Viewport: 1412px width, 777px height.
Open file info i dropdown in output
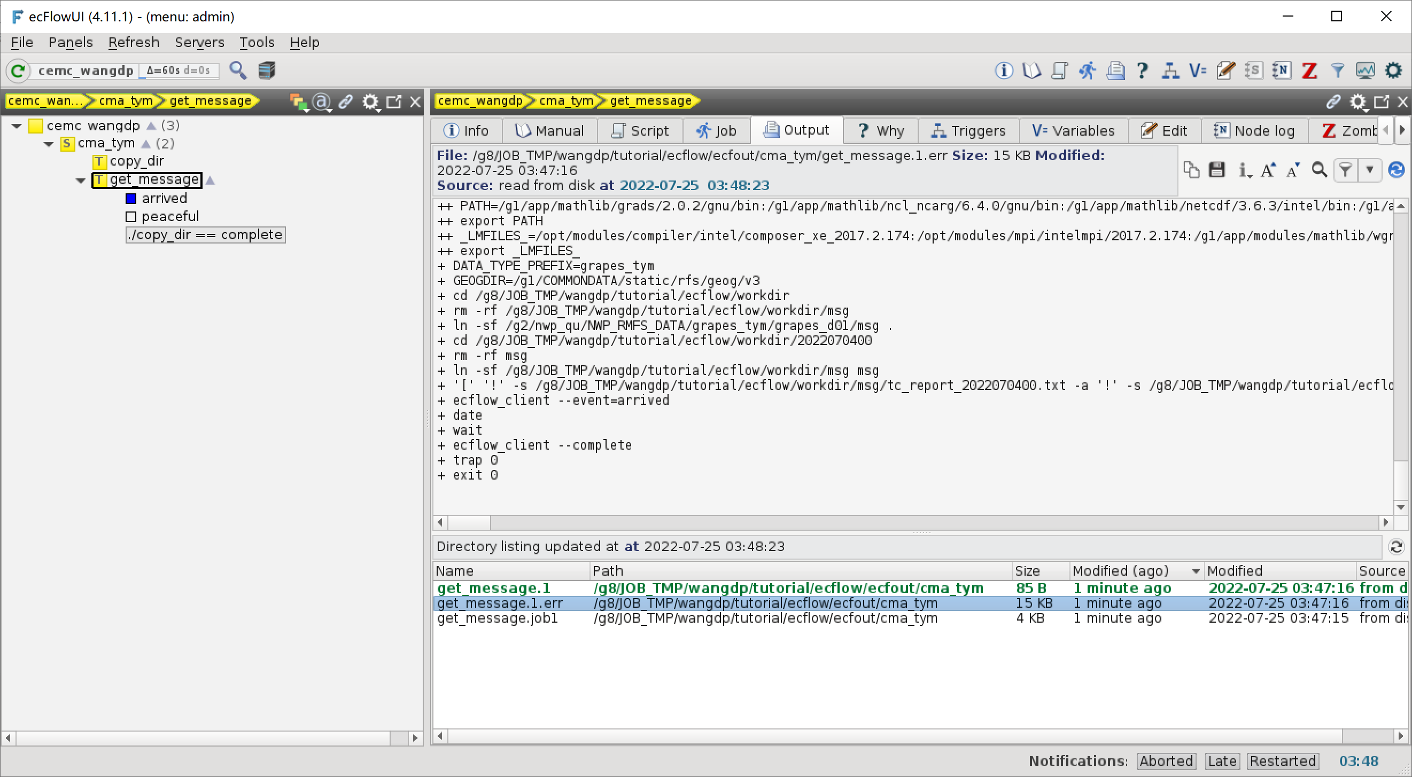[1244, 170]
